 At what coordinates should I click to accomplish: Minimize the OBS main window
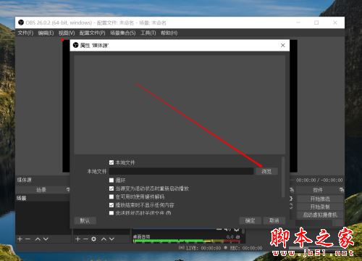coord(298,22)
